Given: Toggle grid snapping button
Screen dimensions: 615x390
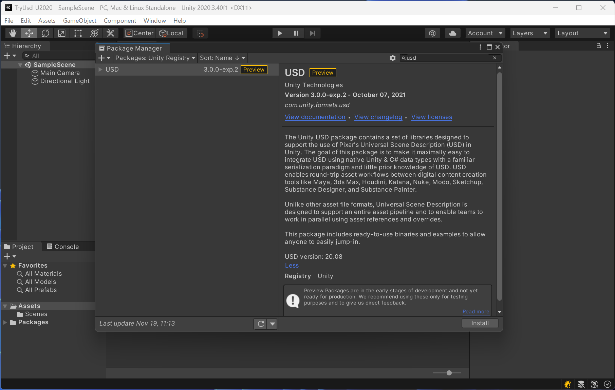Looking at the screenshot, I should 200,33.
